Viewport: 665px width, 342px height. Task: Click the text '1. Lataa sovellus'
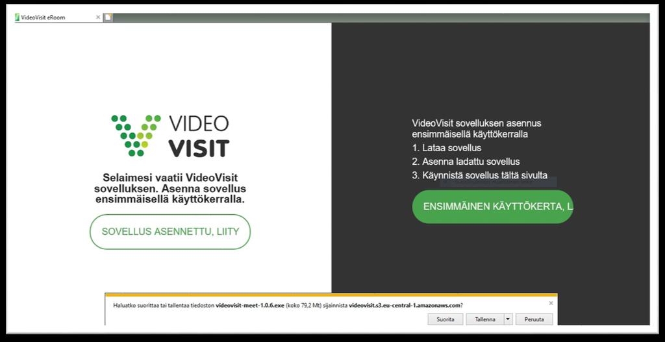coord(447,148)
